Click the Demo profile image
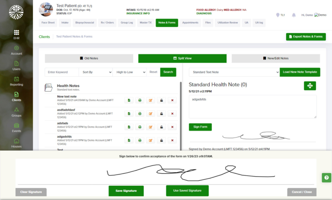This screenshot has width=332, height=200. [x=320, y=15]
